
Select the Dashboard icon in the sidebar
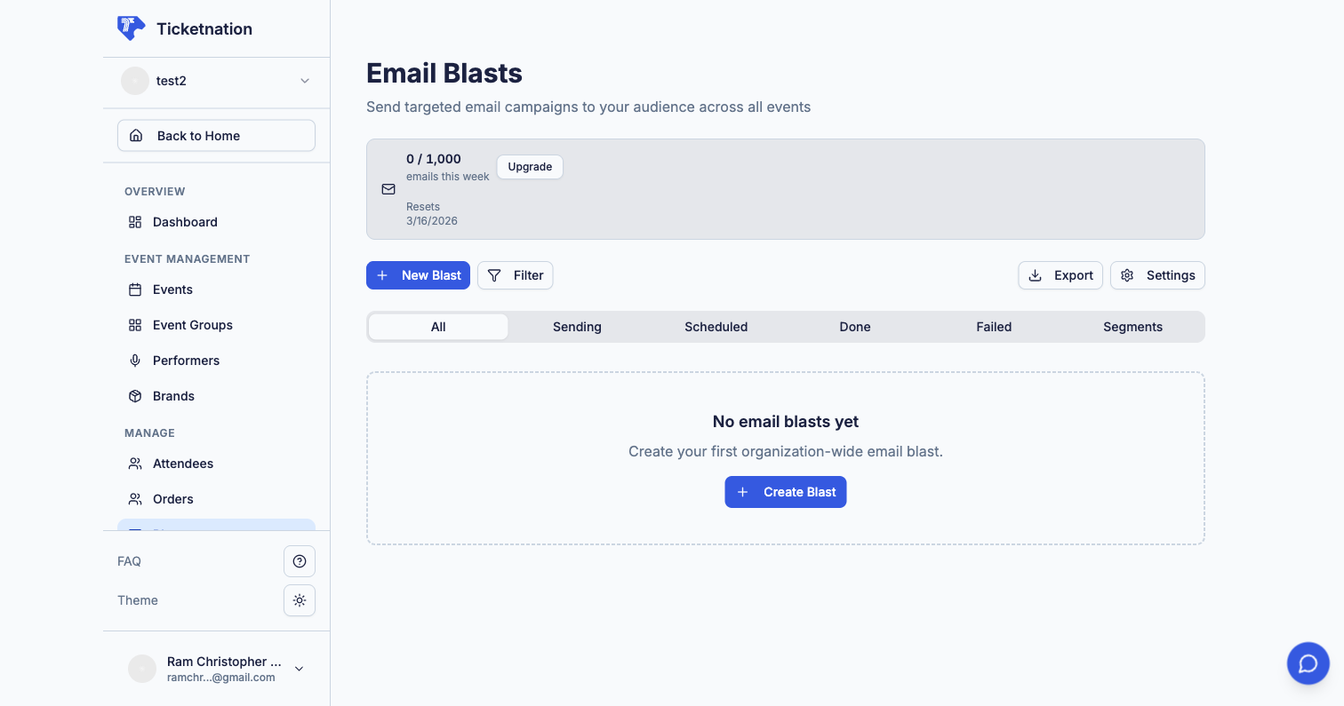(x=135, y=222)
